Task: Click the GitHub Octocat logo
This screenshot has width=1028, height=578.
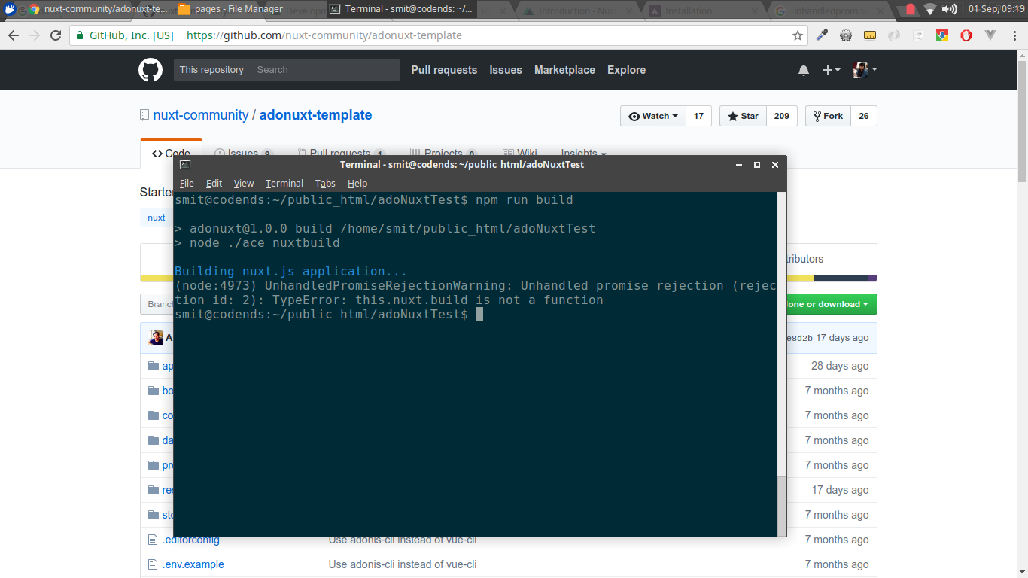Action: click(x=151, y=69)
